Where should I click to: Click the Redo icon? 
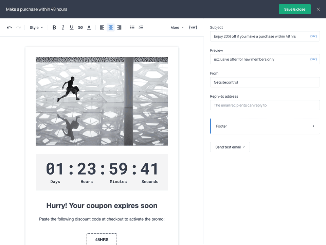click(x=18, y=27)
